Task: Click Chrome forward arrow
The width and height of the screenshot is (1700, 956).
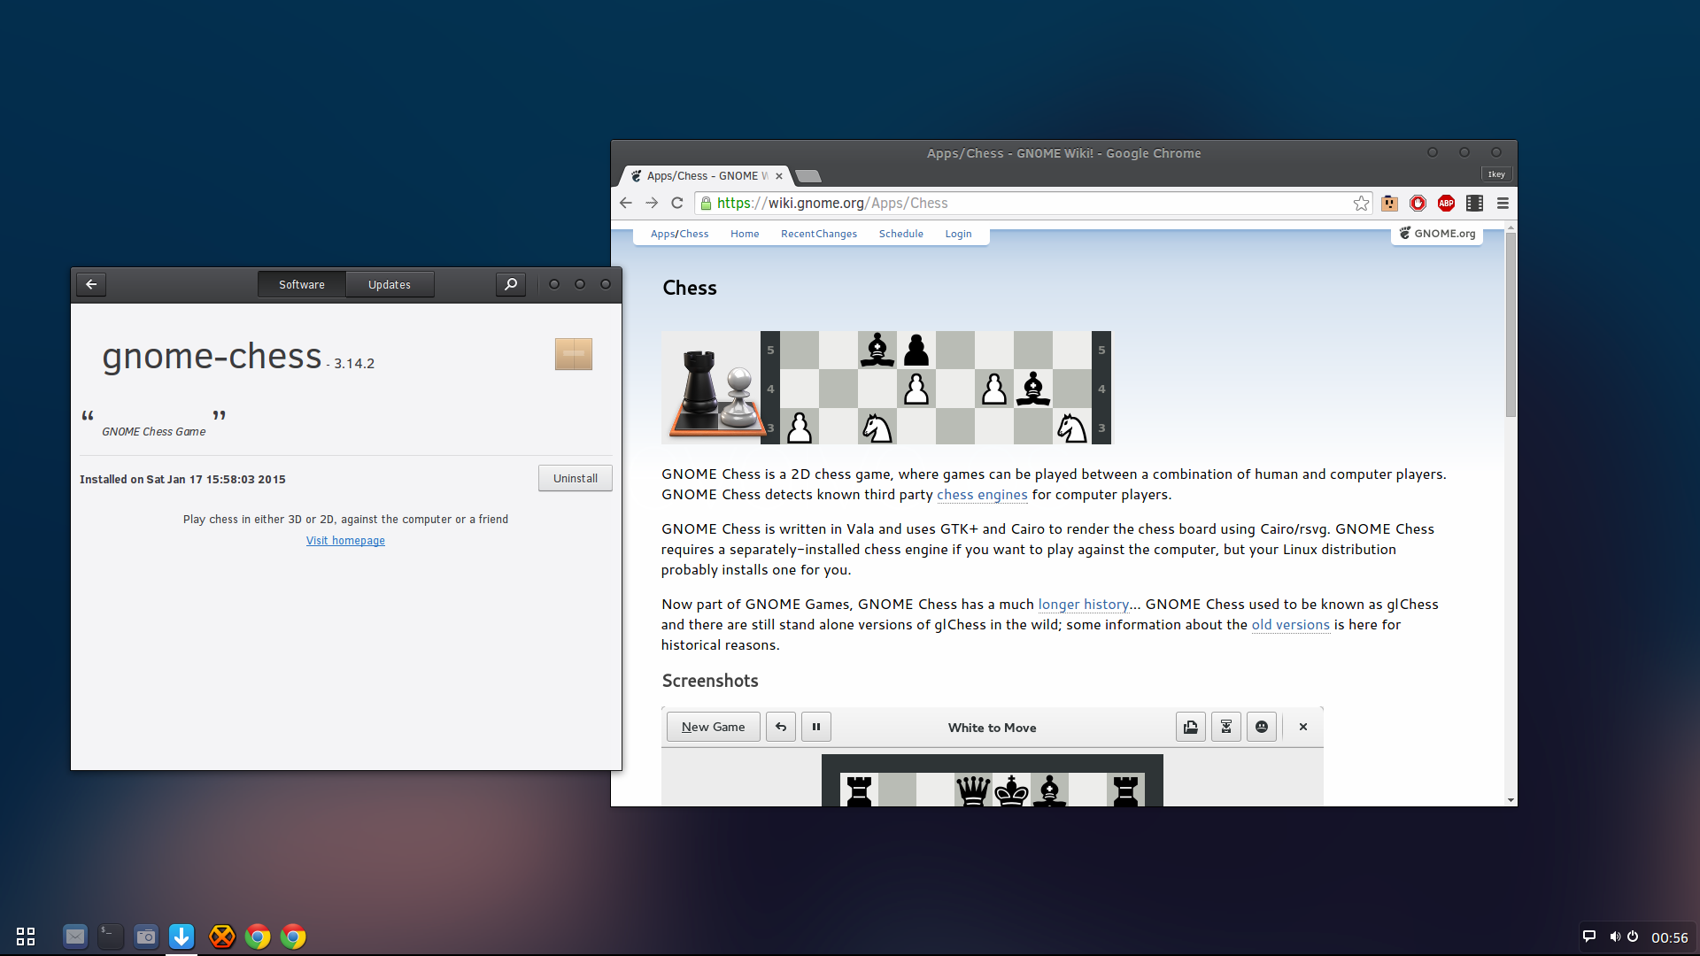Action: pos(652,203)
